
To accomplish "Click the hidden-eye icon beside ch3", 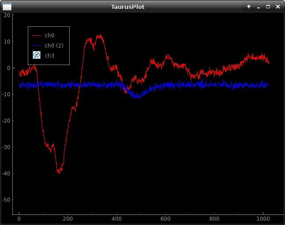I will [37, 55].
